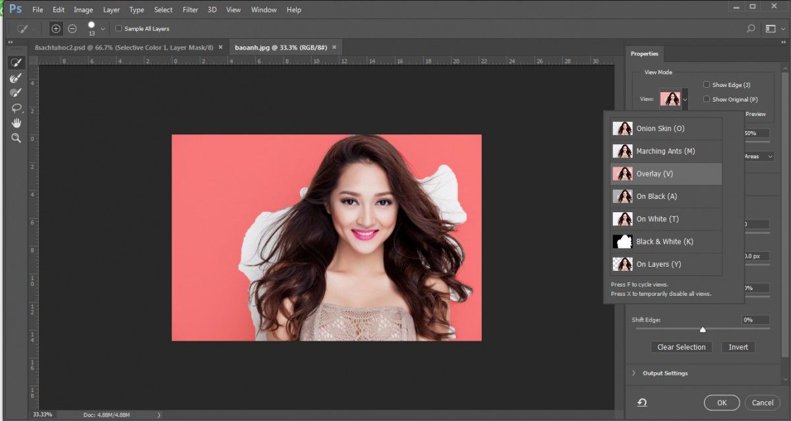The width and height of the screenshot is (791, 421).
Task: Open the search magnifier in options bar
Action: pyautogui.click(x=751, y=29)
